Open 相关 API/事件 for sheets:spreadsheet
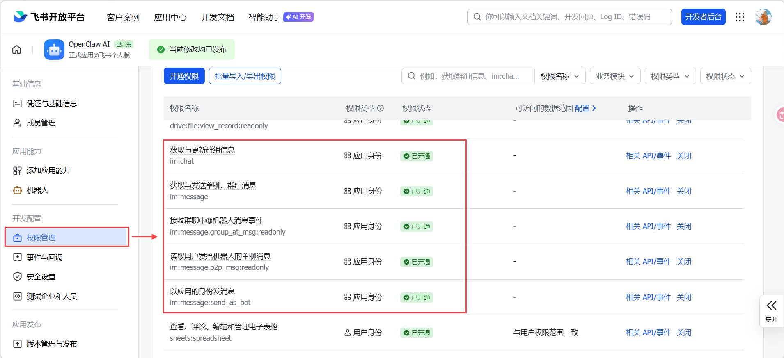 point(649,333)
